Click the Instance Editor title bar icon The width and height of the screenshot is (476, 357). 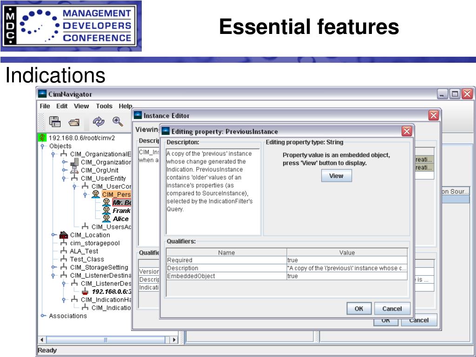(x=138, y=115)
